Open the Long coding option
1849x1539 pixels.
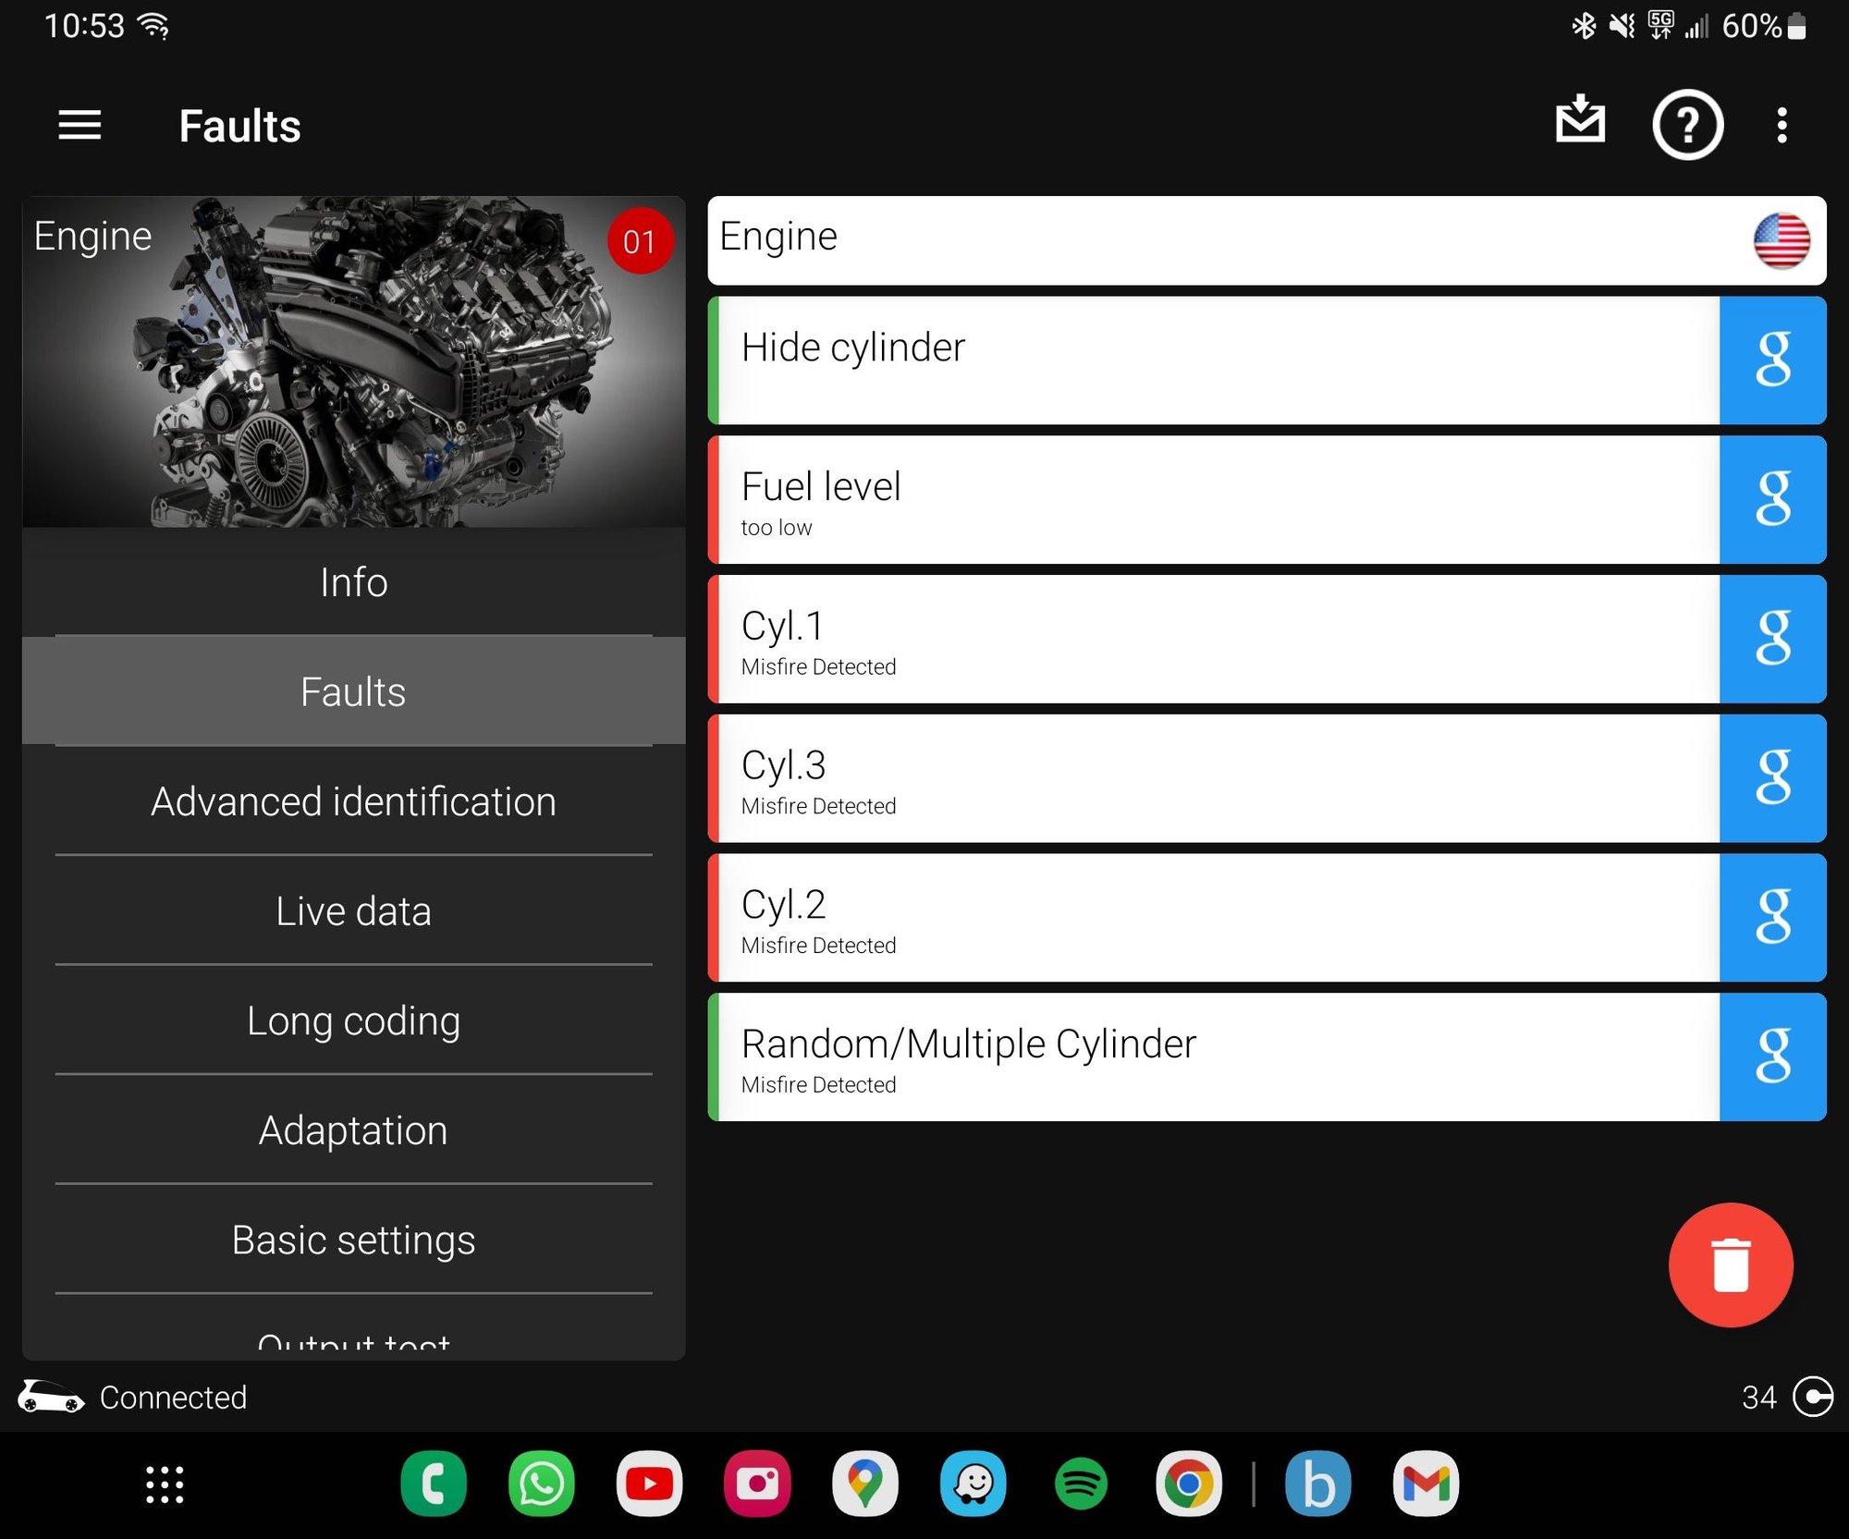(x=353, y=1020)
